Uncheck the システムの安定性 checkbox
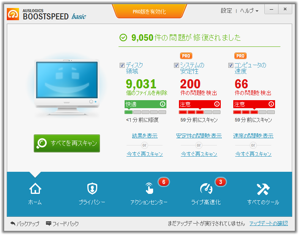 [176, 66]
